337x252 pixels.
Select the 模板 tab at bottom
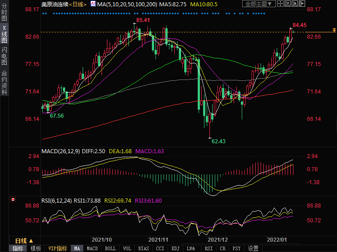(36, 248)
